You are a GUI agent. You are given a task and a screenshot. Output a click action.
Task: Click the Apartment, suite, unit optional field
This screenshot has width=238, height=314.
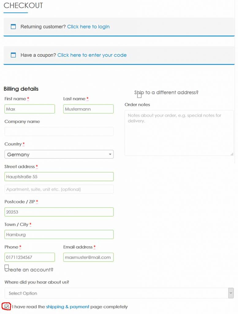[x=59, y=189]
